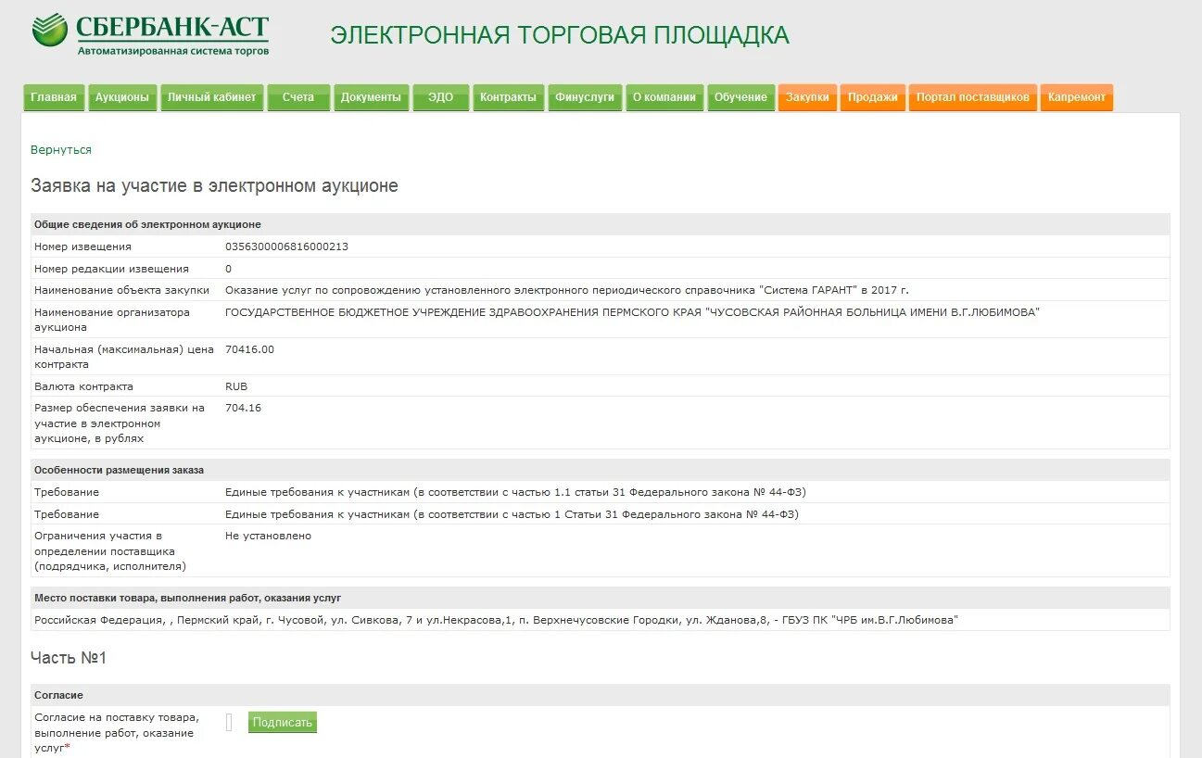Click the organizer name ГОСУДАРСТВЕННОЕ БЮДЖЕТНОЕ УЧРЕЖДЕНИЕ
1202x758 pixels.
point(632,312)
